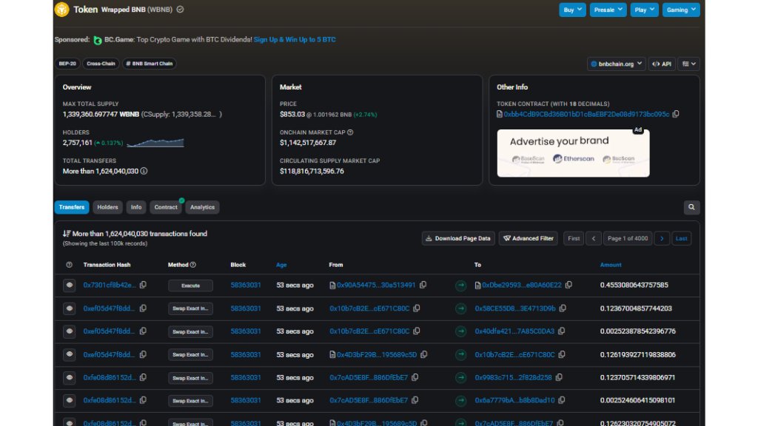Click the First page button
The image size is (758, 426).
(x=574, y=238)
